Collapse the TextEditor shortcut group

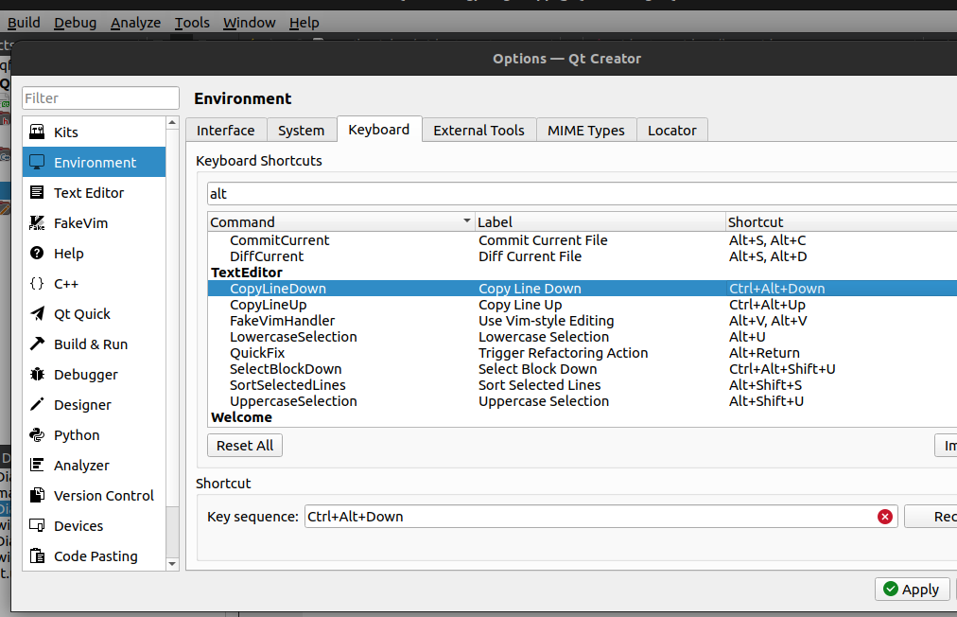point(246,273)
